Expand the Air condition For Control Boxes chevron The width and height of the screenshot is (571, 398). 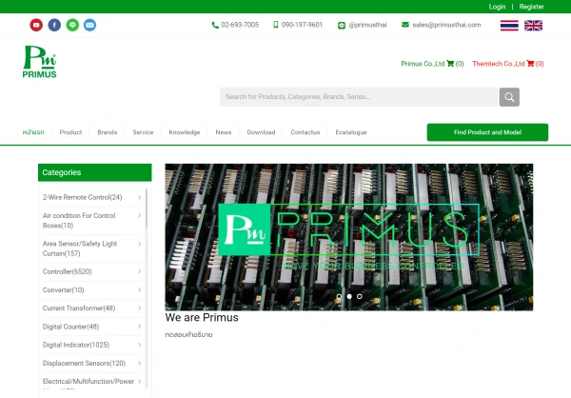(x=140, y=215)
